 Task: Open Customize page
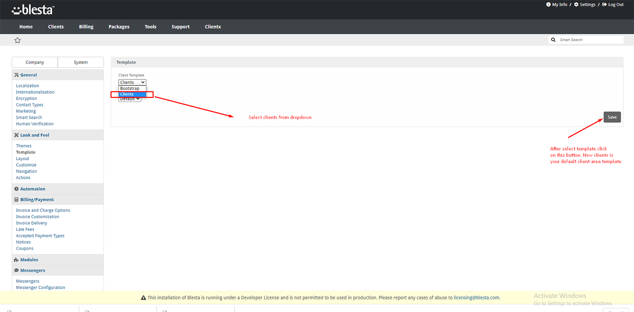point(26,165)
